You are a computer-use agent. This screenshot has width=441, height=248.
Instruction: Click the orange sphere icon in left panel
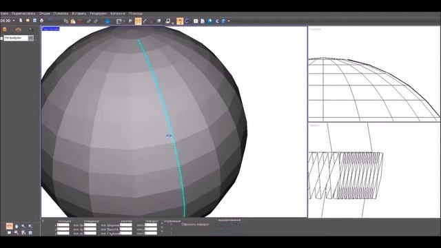pos(5,30)
